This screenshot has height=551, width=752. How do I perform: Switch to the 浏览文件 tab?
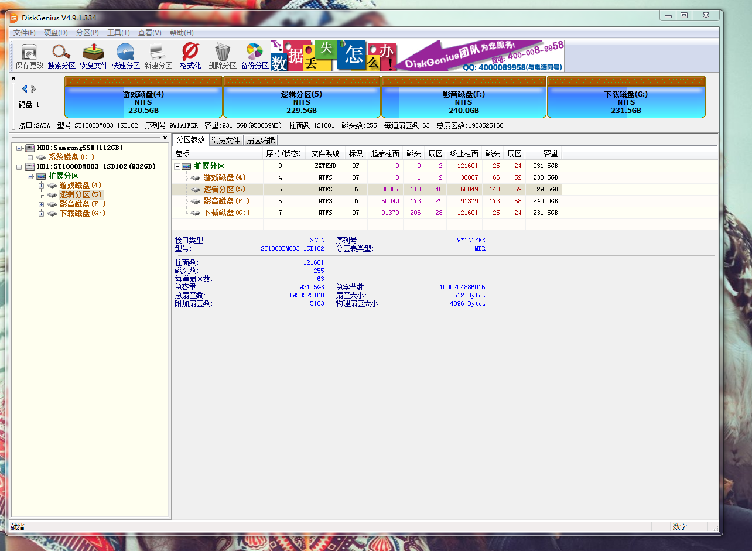(x=225, y=141)
